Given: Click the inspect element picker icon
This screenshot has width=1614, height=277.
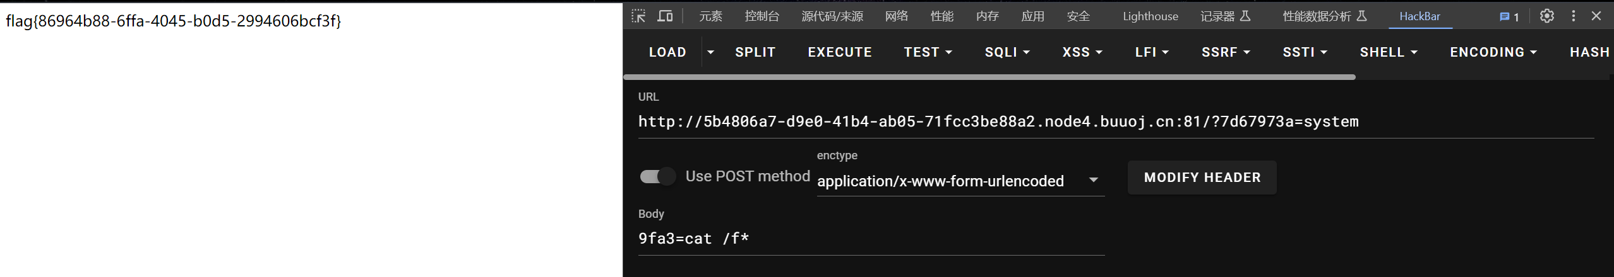Looking at the screenshot, I should (x=638, y=16).
